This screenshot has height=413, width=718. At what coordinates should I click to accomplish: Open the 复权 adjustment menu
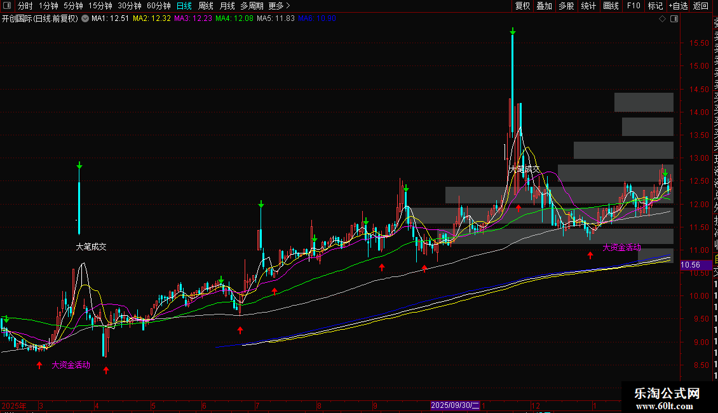coord(522,6)
